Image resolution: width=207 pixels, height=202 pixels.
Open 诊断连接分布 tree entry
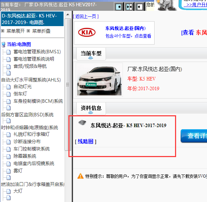coord(27,141)
